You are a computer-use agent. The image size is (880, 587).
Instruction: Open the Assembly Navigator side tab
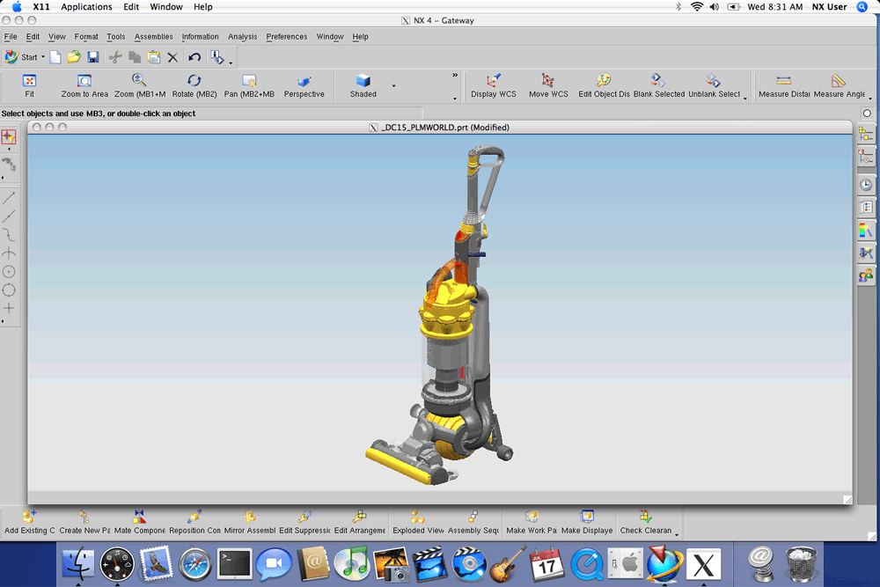[x=866, y=134]
